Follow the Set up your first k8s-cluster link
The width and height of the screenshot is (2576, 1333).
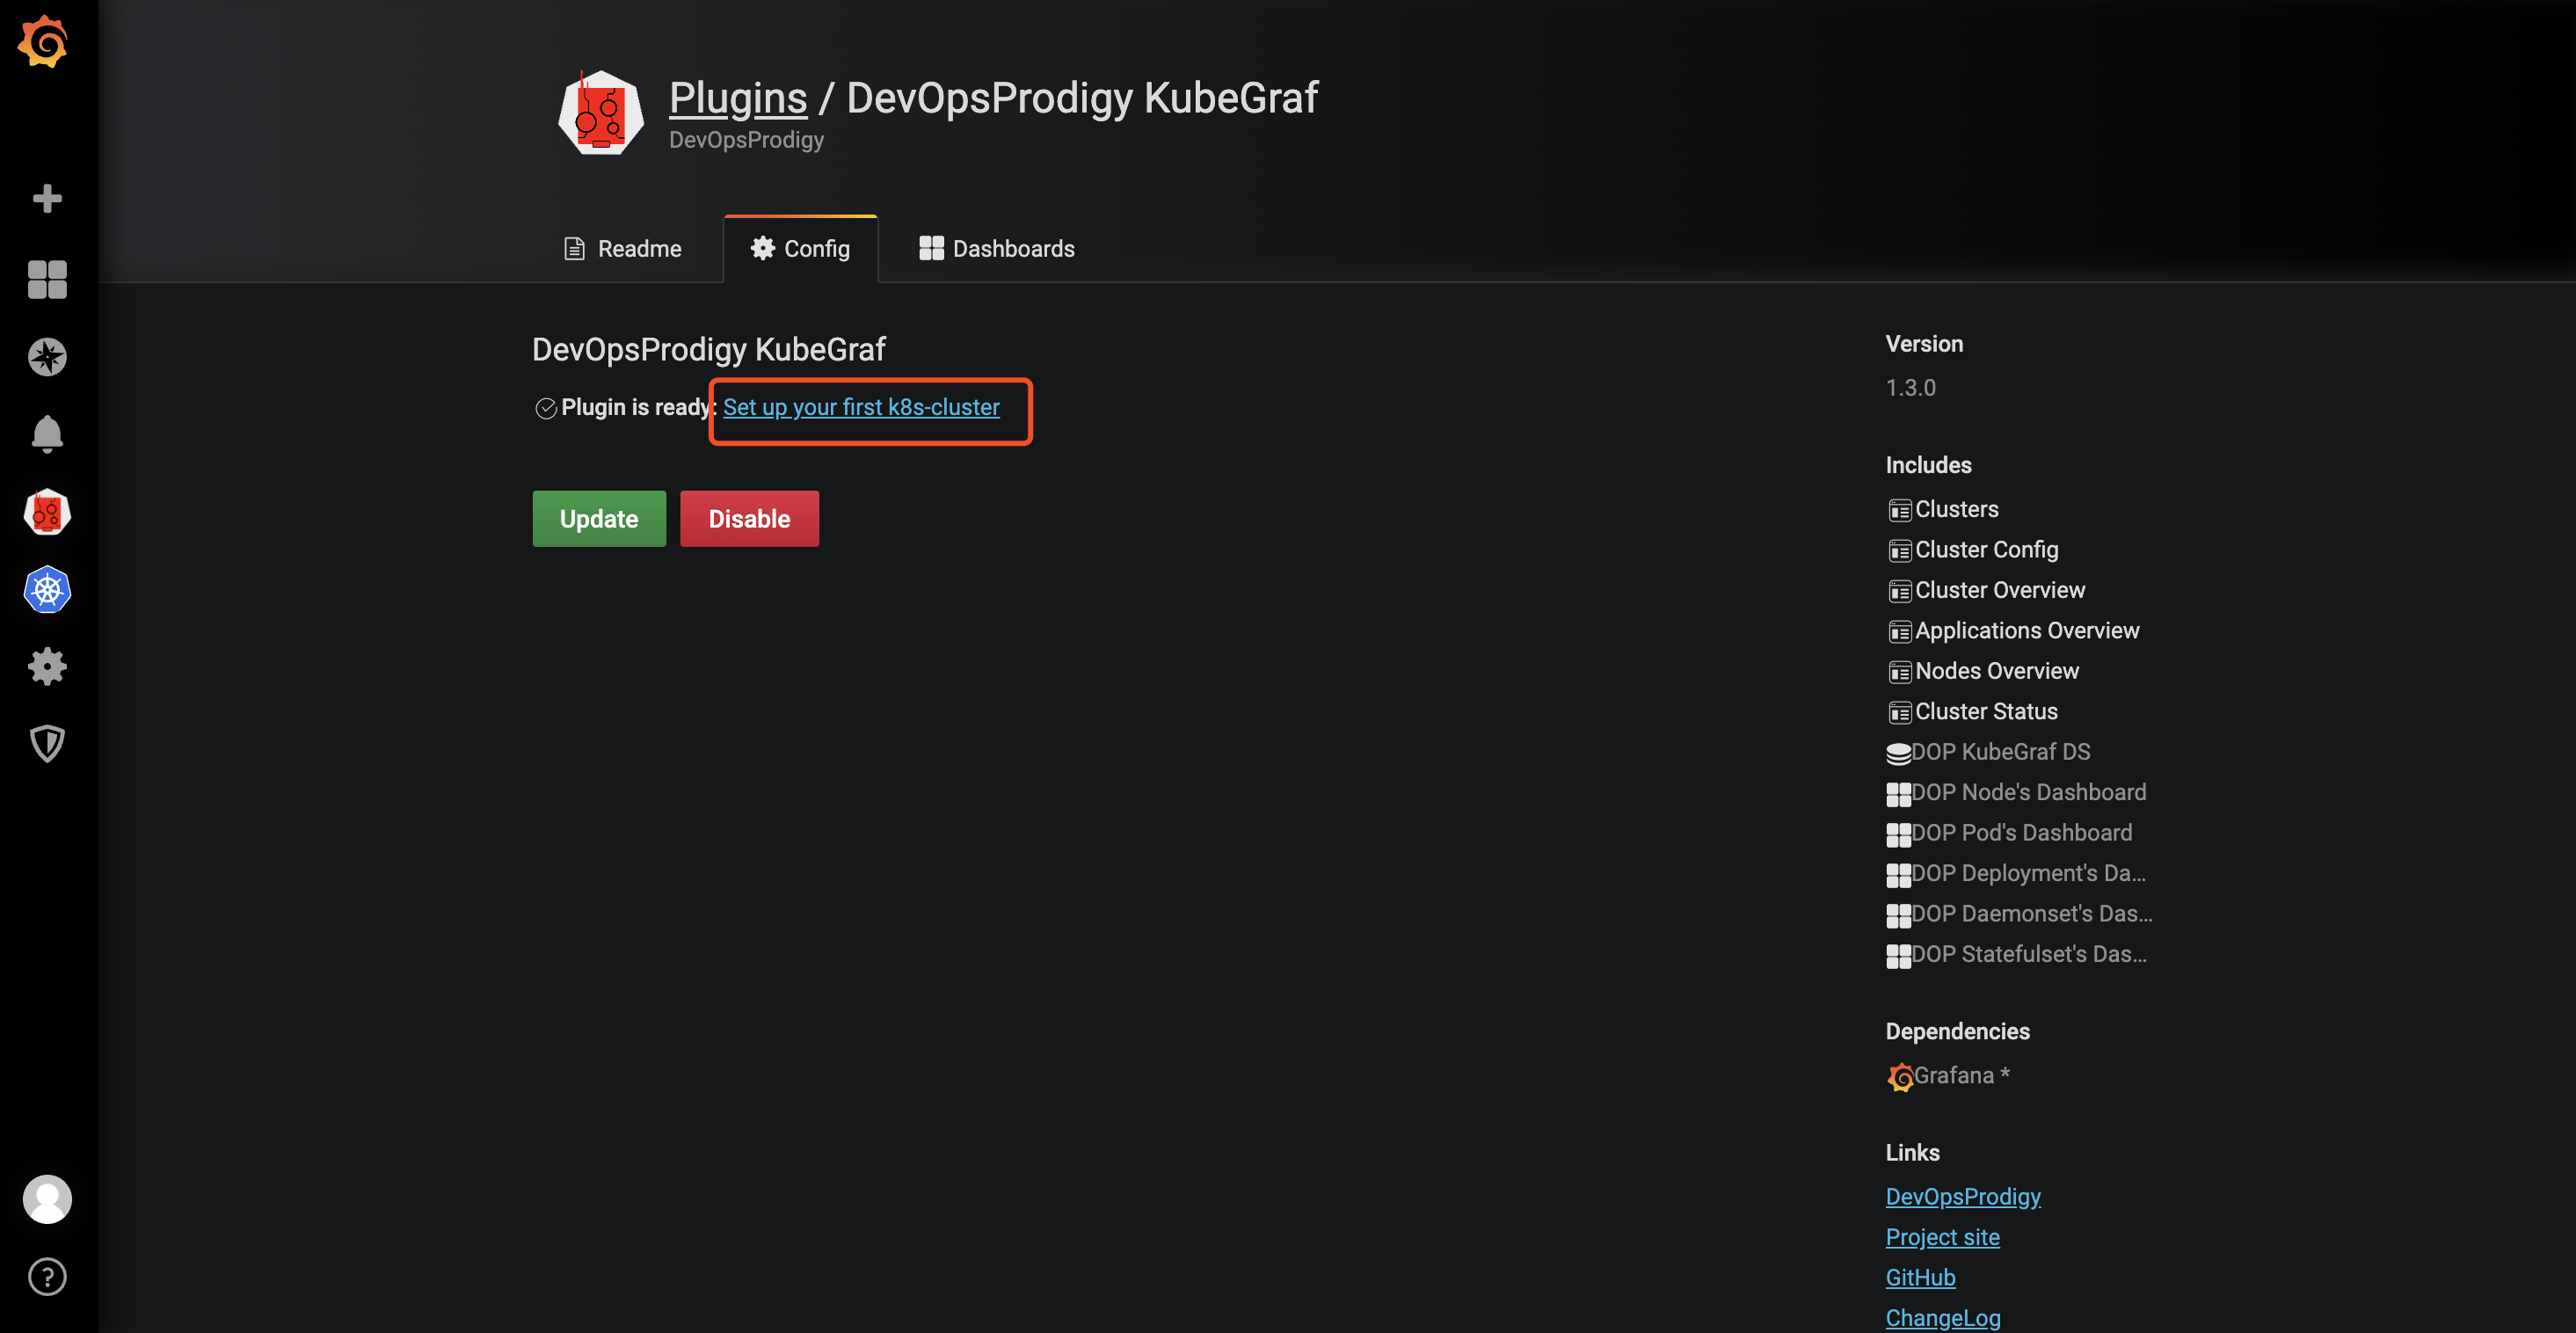861,407
